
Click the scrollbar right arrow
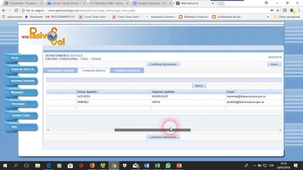280,130
